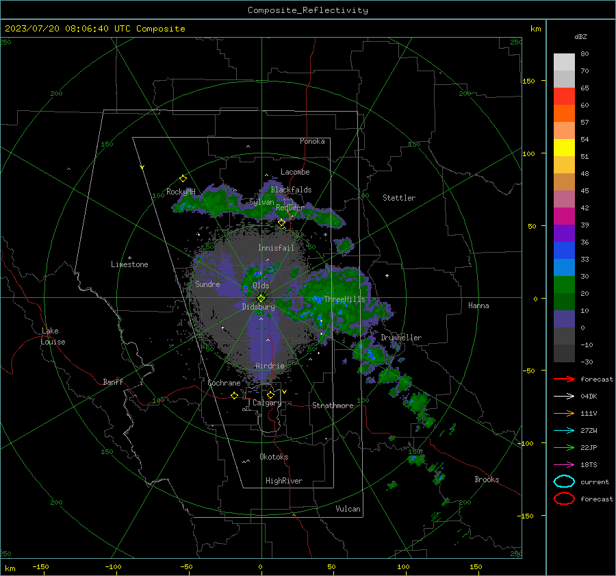
Task: Click the Didsbury town label
Action: click(258, 307)
